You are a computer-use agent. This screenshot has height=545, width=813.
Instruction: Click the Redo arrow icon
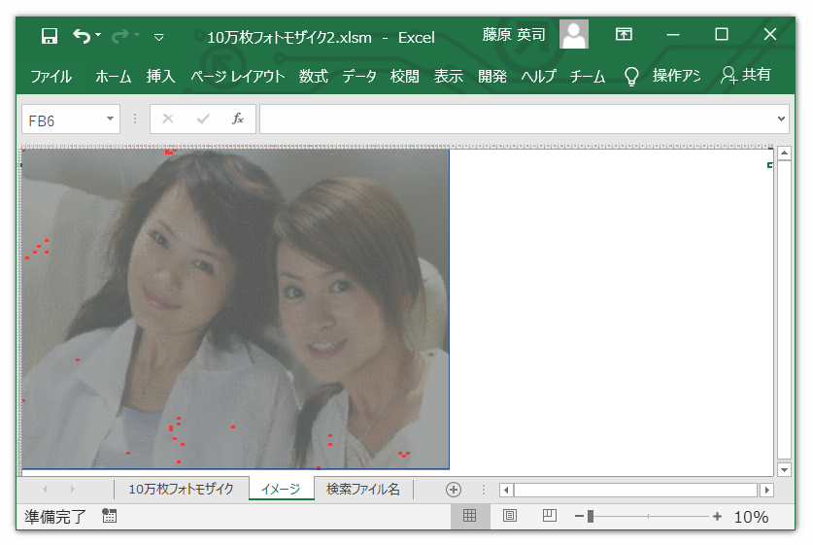120,36
